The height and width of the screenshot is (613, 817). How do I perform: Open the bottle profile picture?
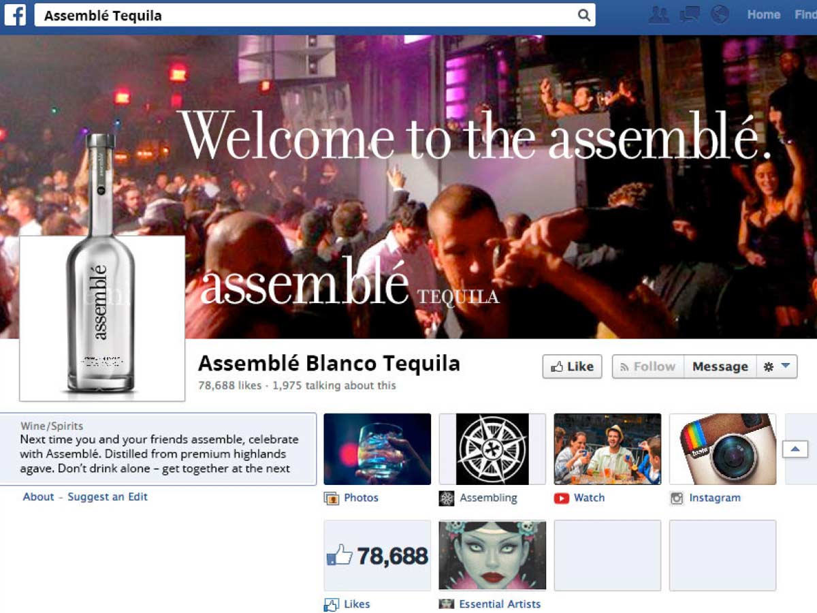[x=102, y=318]
